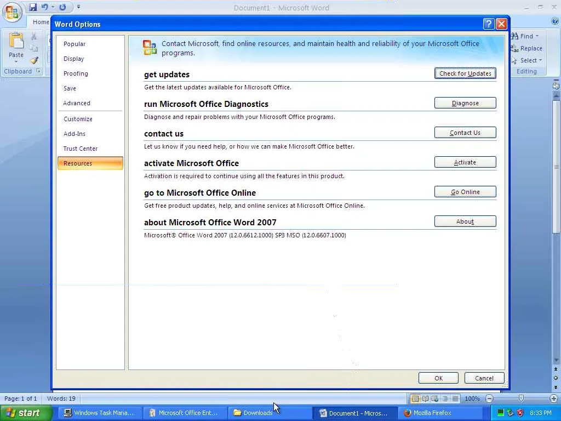Click the Paste clipboard icon in ribbon

point(16,41)
